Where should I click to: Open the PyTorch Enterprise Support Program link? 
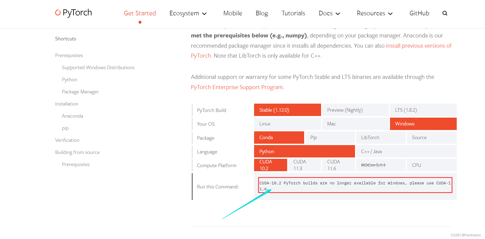(x=237, y=87)
